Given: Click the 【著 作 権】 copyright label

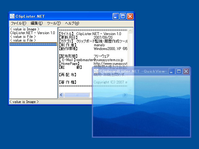Looking at the screenshot, I should pos(68,82).
